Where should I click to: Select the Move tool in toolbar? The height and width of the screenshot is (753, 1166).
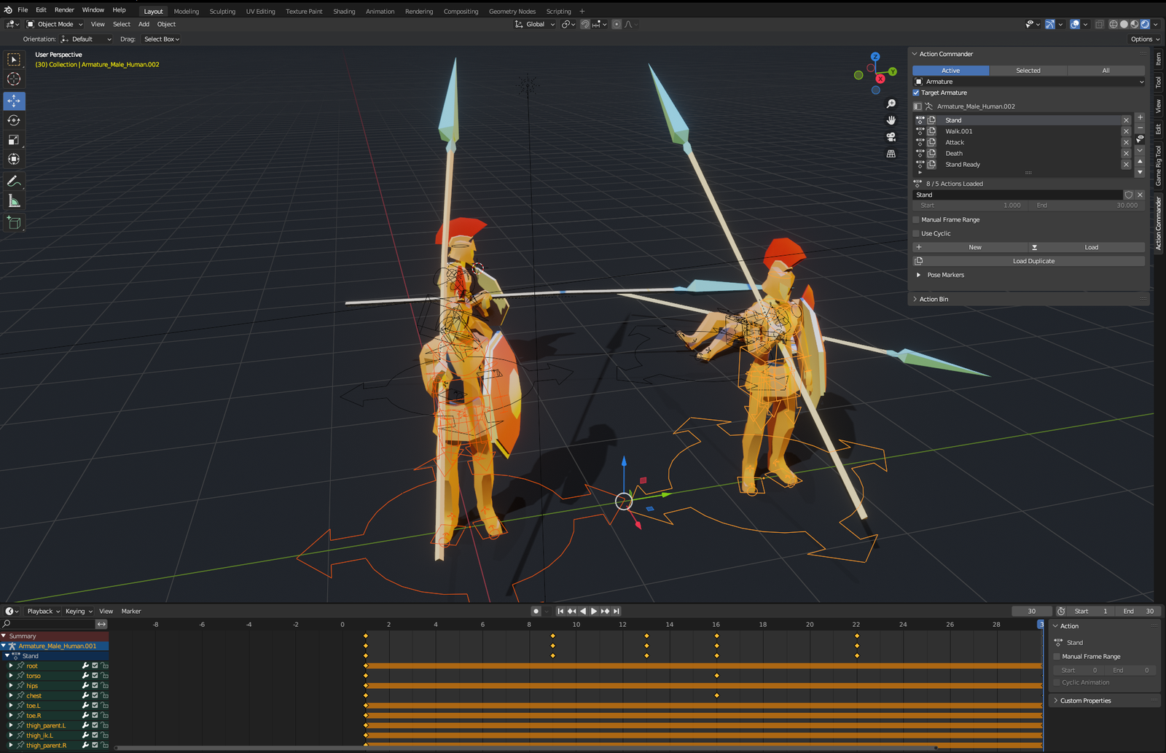click(x=14, y=101)
